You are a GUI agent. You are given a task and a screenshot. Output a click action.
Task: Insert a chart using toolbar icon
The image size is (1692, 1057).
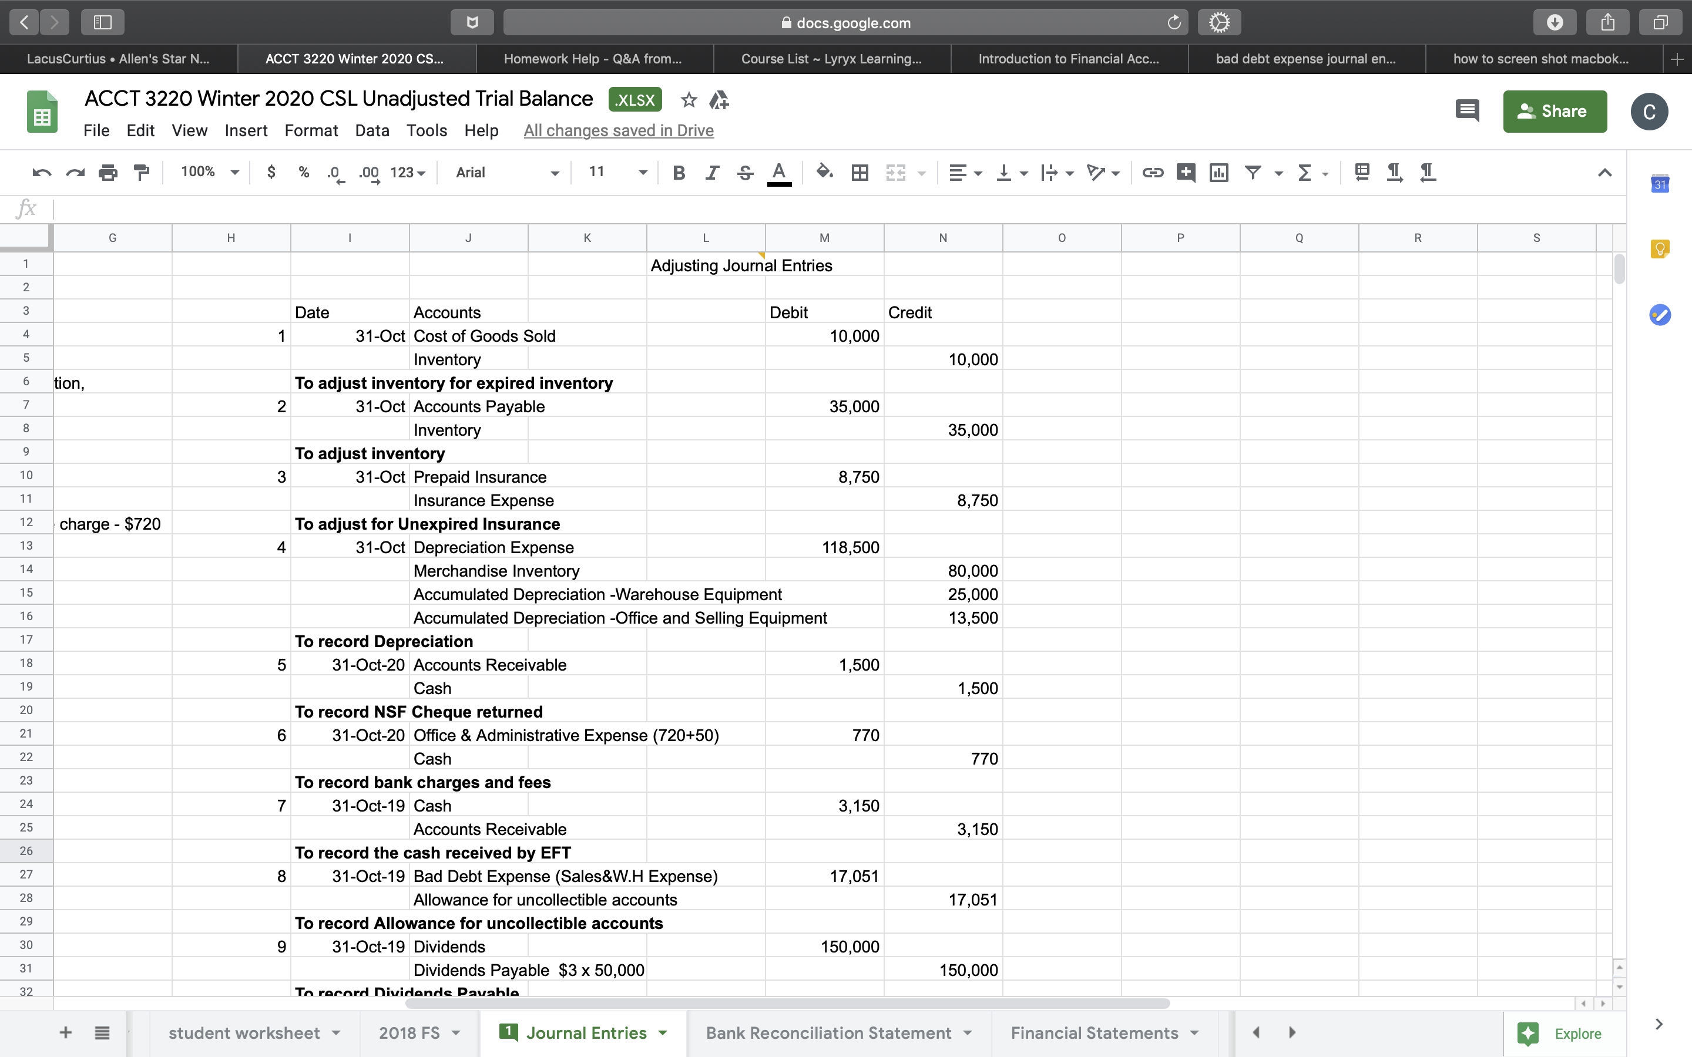[x=1218, y=172]
